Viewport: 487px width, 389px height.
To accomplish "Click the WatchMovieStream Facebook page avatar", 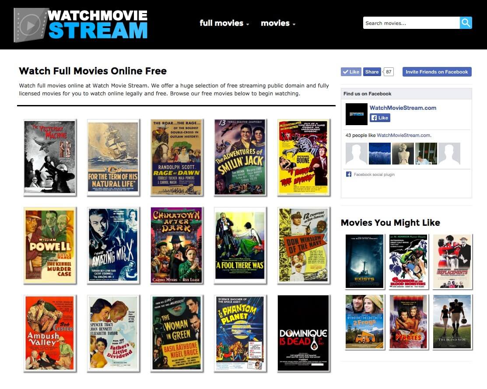I will (357, 114).
